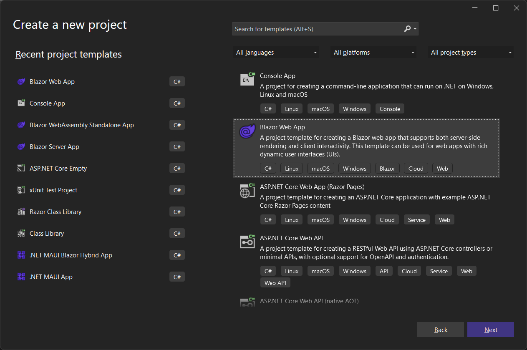Viewport: 527px width, 350px height.
Task: Click the xUnit Test Project icon
Action: [x=21, y=190]
